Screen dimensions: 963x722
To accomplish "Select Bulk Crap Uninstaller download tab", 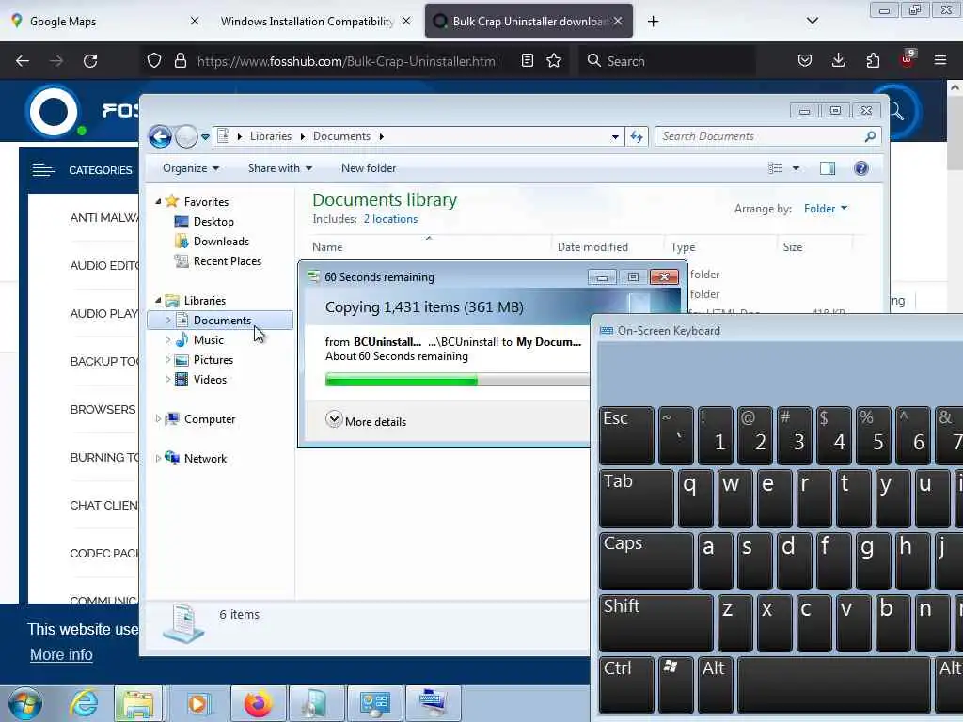I will click(529, 21).
